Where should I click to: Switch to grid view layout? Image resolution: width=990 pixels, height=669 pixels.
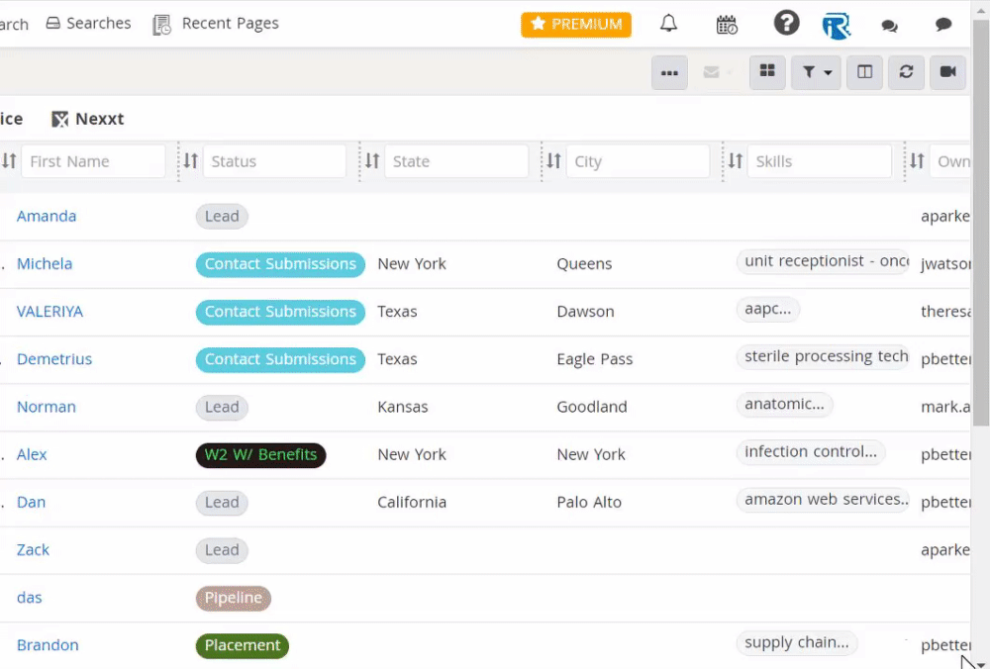pyautogui.click(x=767, y=72)
